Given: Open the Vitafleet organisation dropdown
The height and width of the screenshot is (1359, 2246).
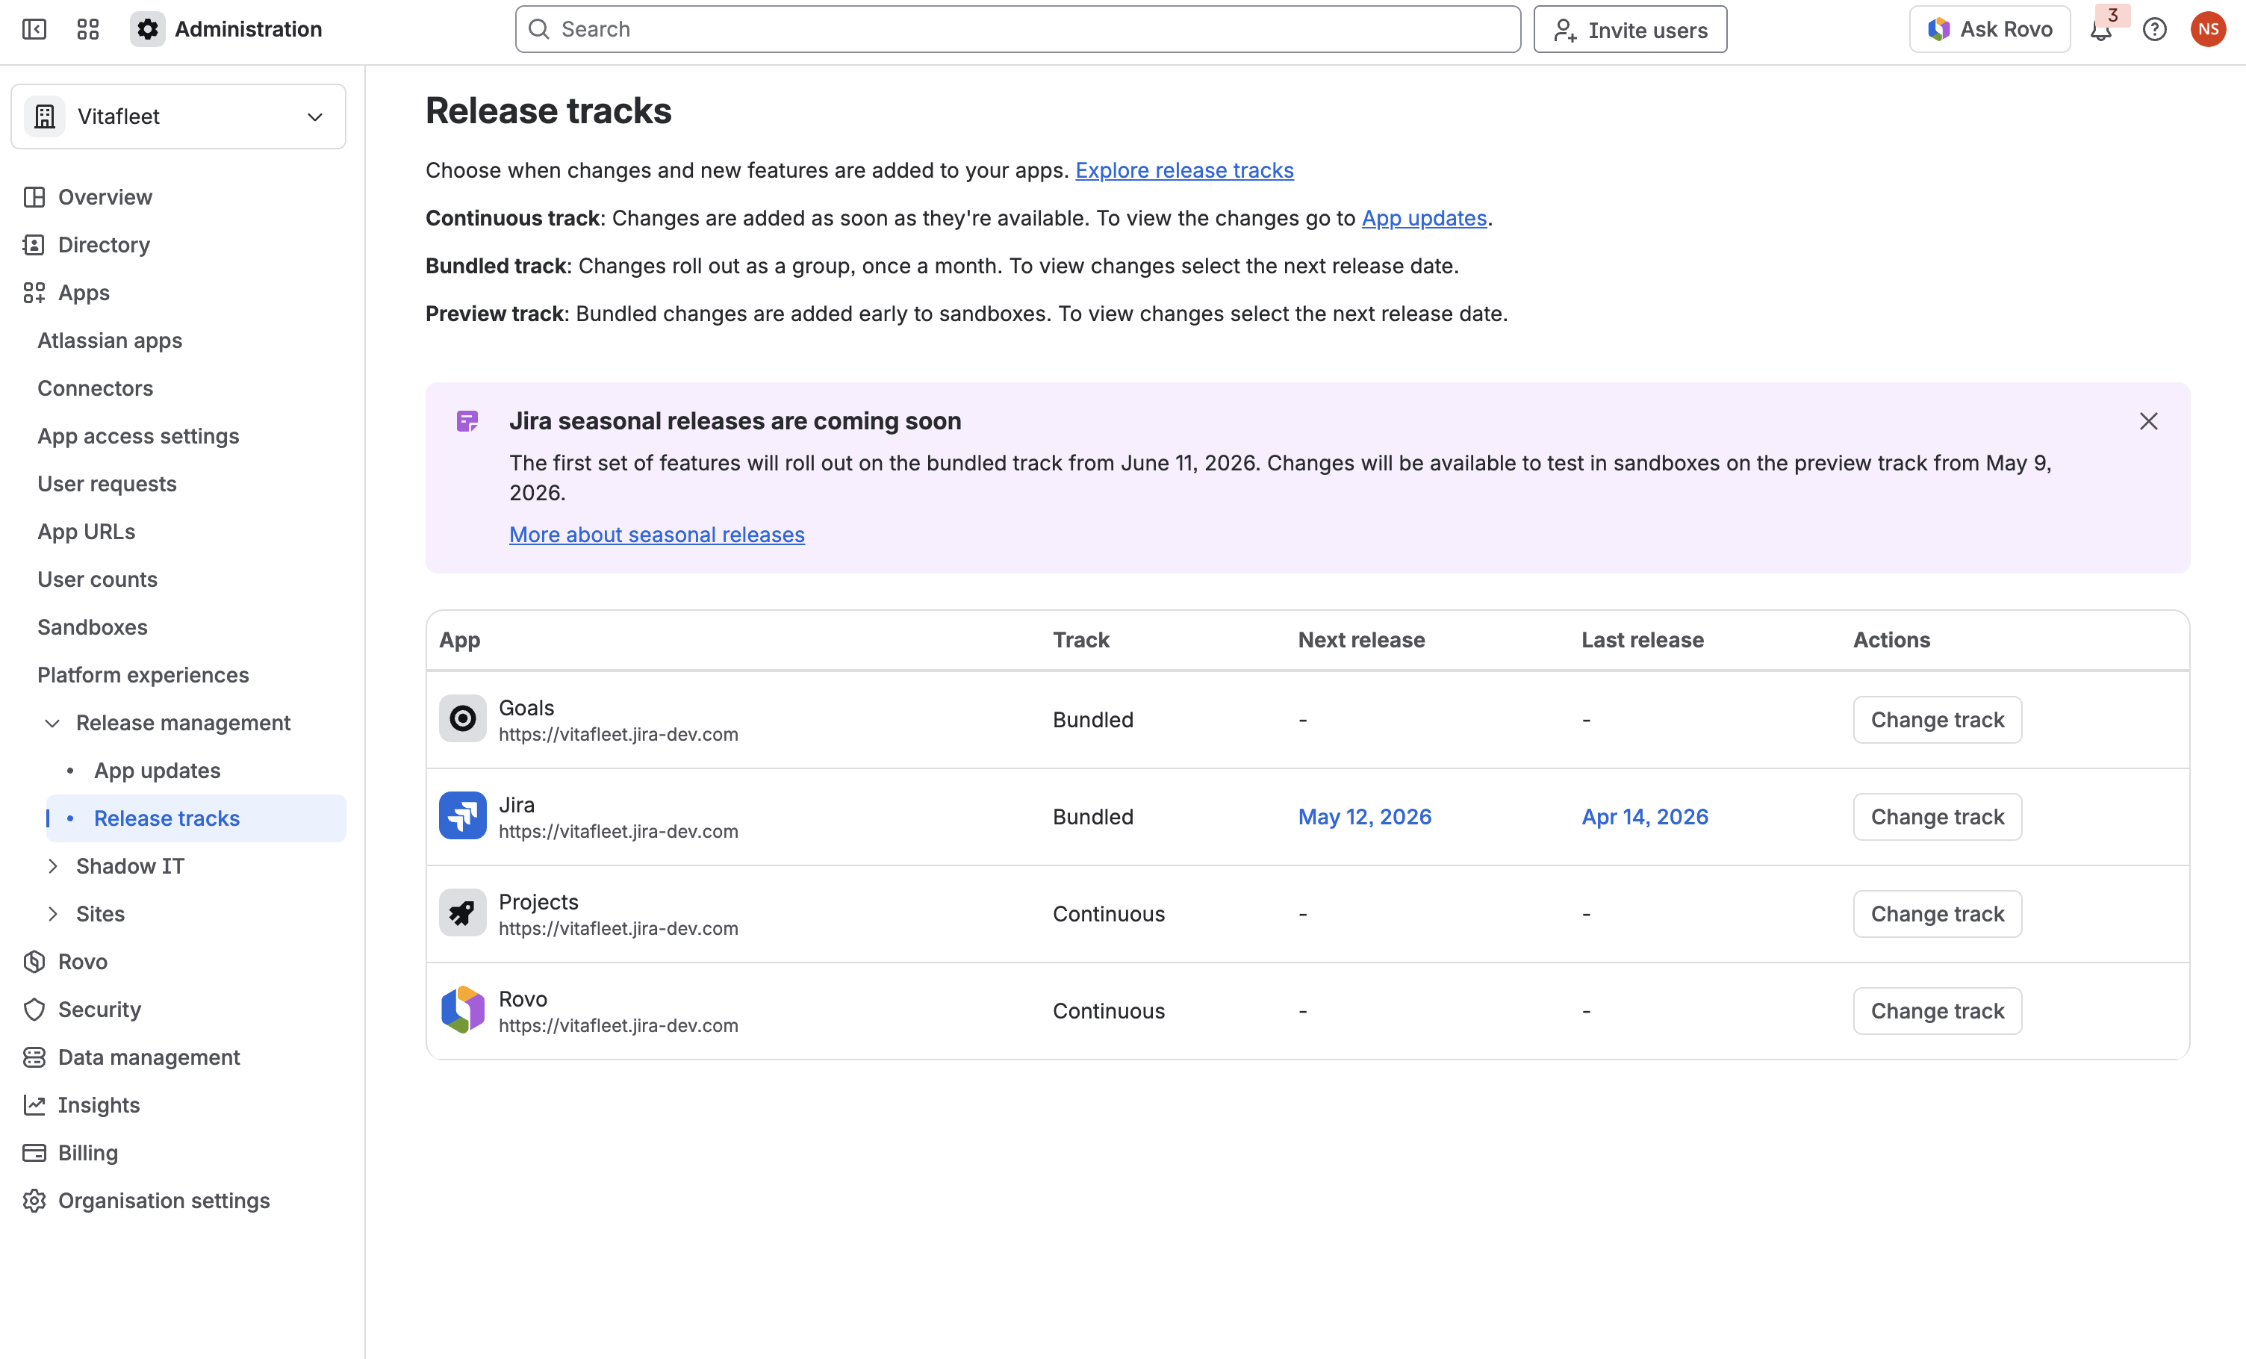Looking at the screenshot, I should (178, 116).
